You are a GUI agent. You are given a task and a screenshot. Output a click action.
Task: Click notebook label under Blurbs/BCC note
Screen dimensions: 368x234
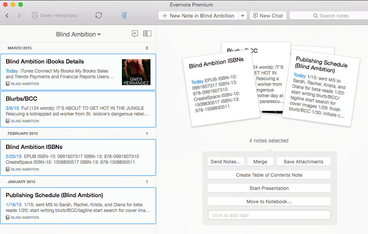coord(22,121)
